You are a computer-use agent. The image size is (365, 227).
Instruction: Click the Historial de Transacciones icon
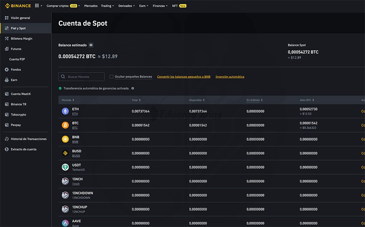coord(7,139)
